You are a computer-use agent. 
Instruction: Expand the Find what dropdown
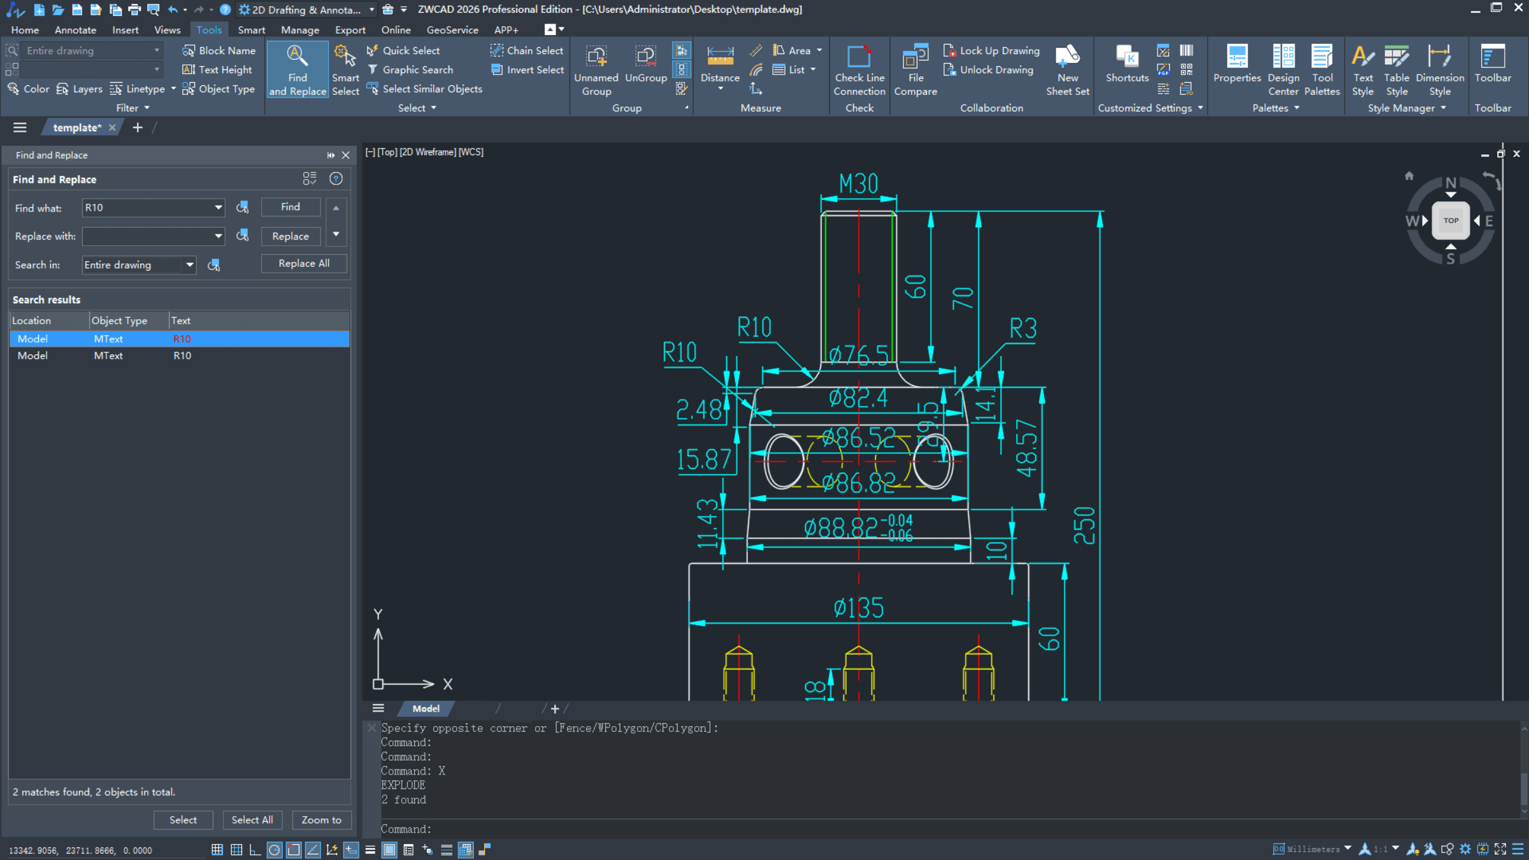pos(219,208)
